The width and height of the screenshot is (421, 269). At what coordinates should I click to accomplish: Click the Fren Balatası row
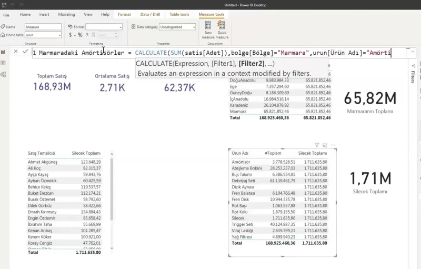click(x=279, y=193)
